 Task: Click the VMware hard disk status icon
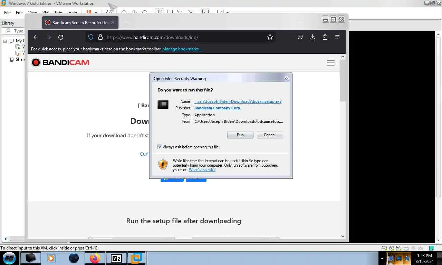(x=384, y=248)
